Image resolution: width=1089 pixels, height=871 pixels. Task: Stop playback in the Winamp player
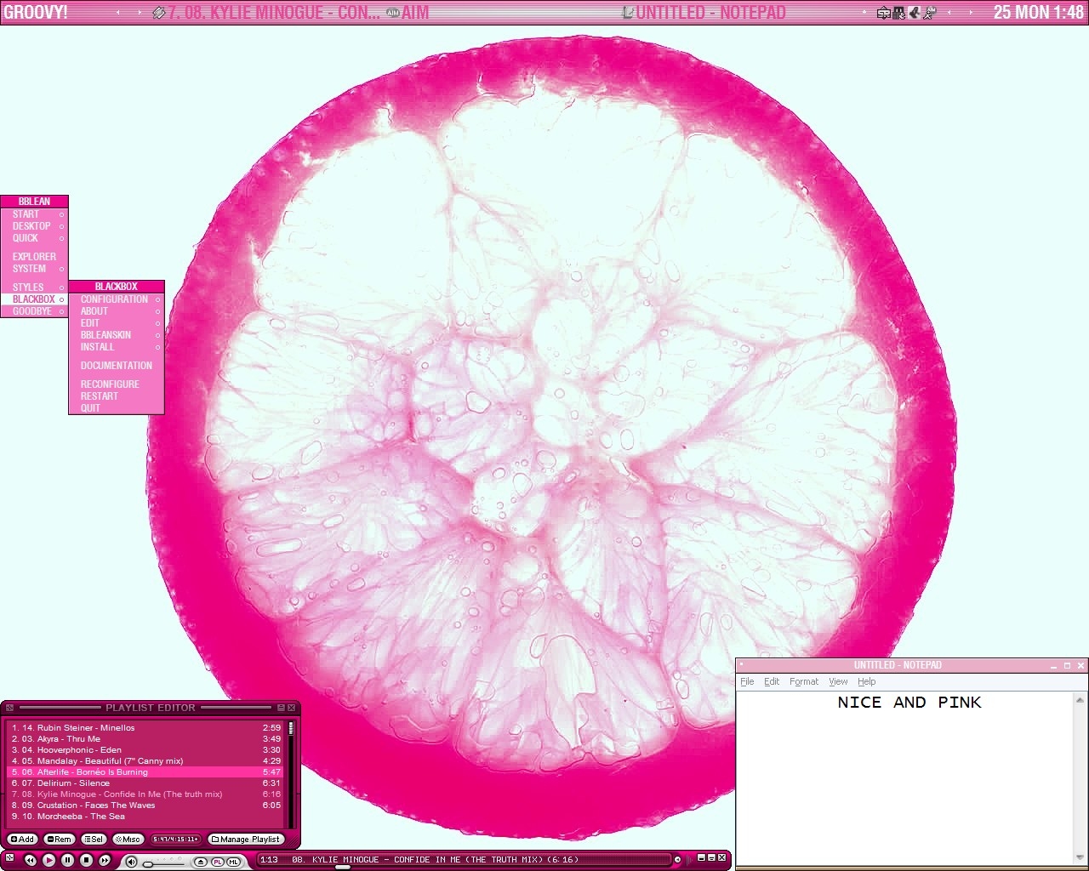point(86,861)
